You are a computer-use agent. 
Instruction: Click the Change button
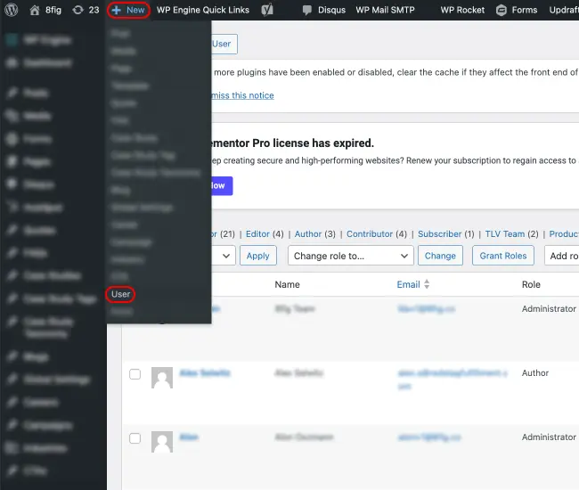pos(440,256)
